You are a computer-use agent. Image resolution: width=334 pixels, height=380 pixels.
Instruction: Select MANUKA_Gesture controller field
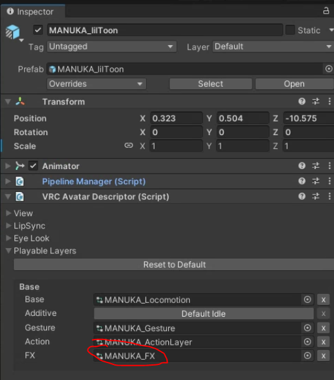[198, 328]
